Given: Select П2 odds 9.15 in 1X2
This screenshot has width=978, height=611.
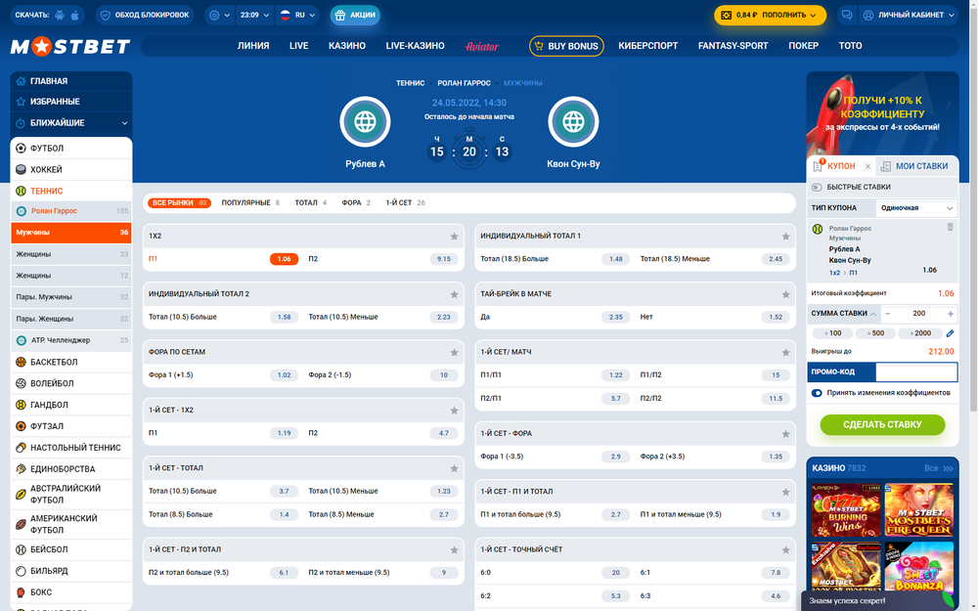Looking at the screenshot, I should pos(443,259).
